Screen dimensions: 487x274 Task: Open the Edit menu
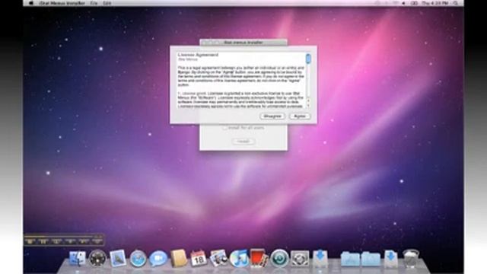[107, 3]
